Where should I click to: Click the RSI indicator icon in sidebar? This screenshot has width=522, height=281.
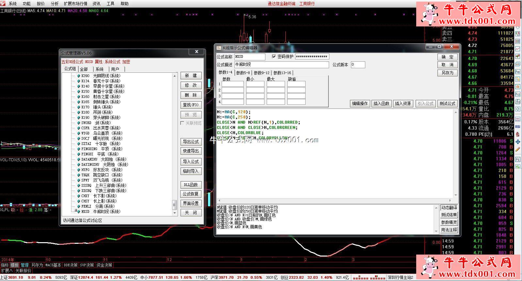(x=518, y=127)
